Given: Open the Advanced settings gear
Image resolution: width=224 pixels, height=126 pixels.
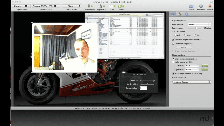Looking at the screenshot, I should pos(201,6).
